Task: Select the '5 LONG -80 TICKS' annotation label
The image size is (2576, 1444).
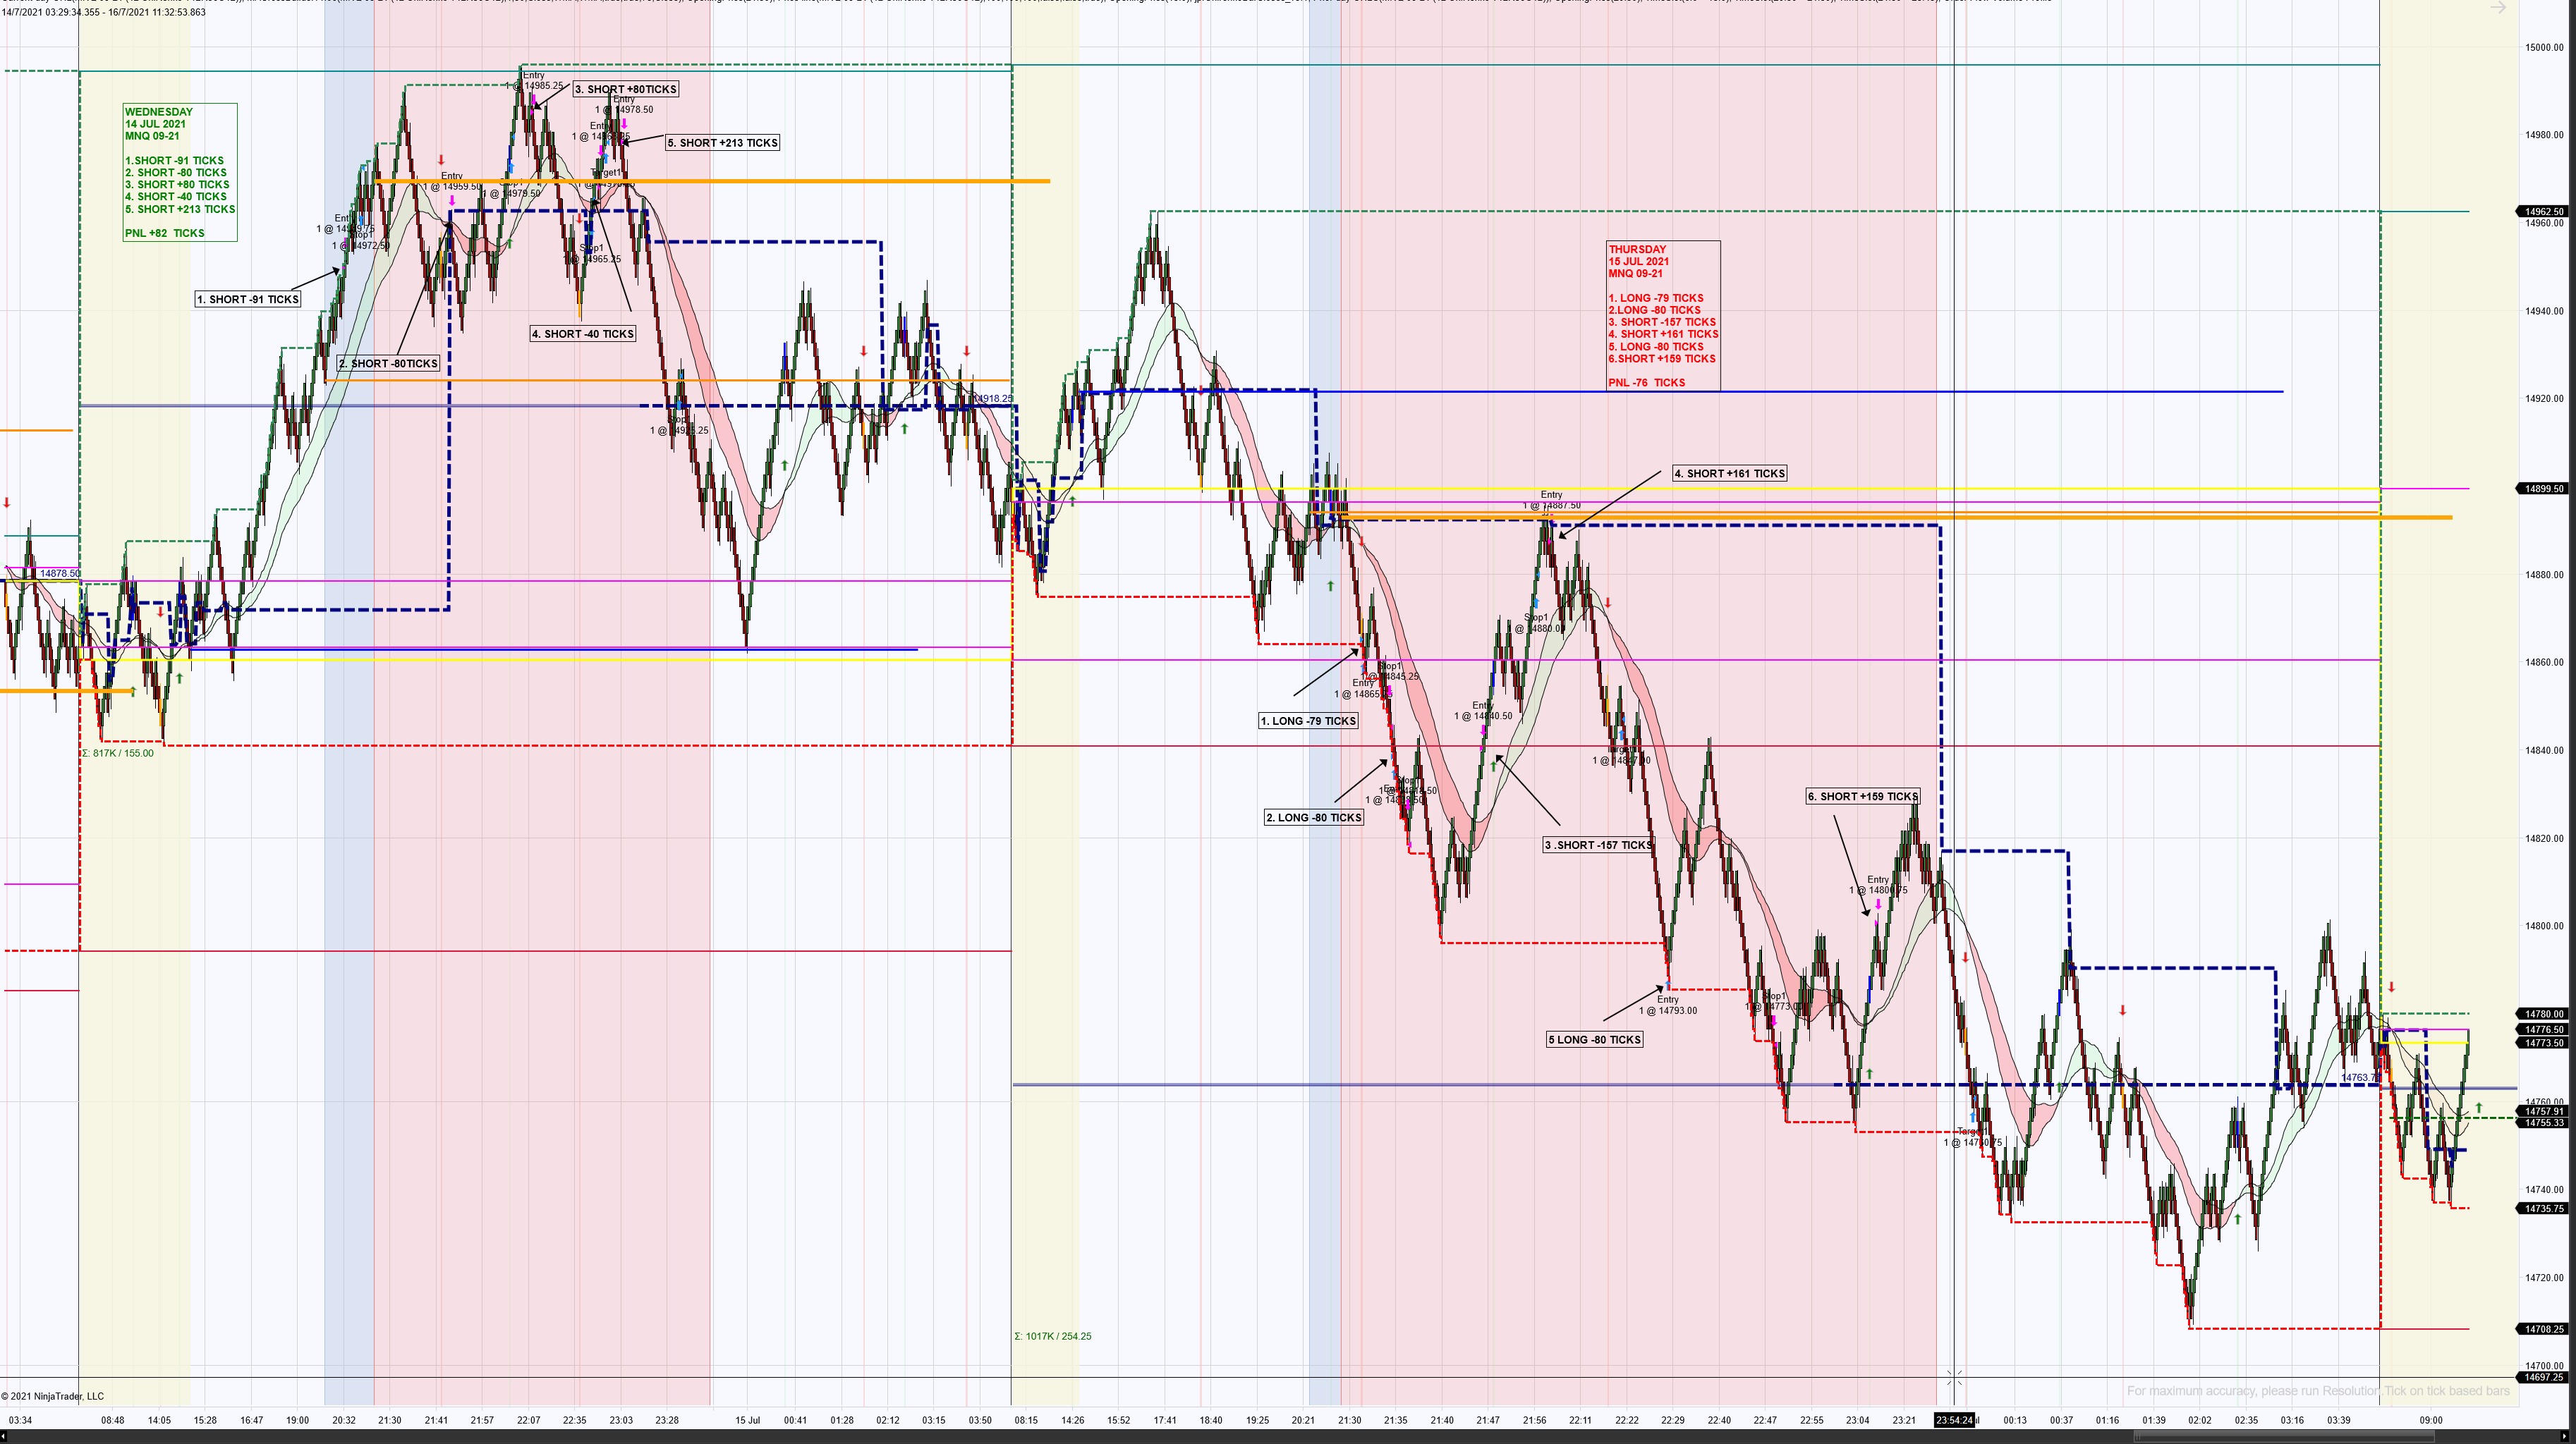Action: 1595,1039
